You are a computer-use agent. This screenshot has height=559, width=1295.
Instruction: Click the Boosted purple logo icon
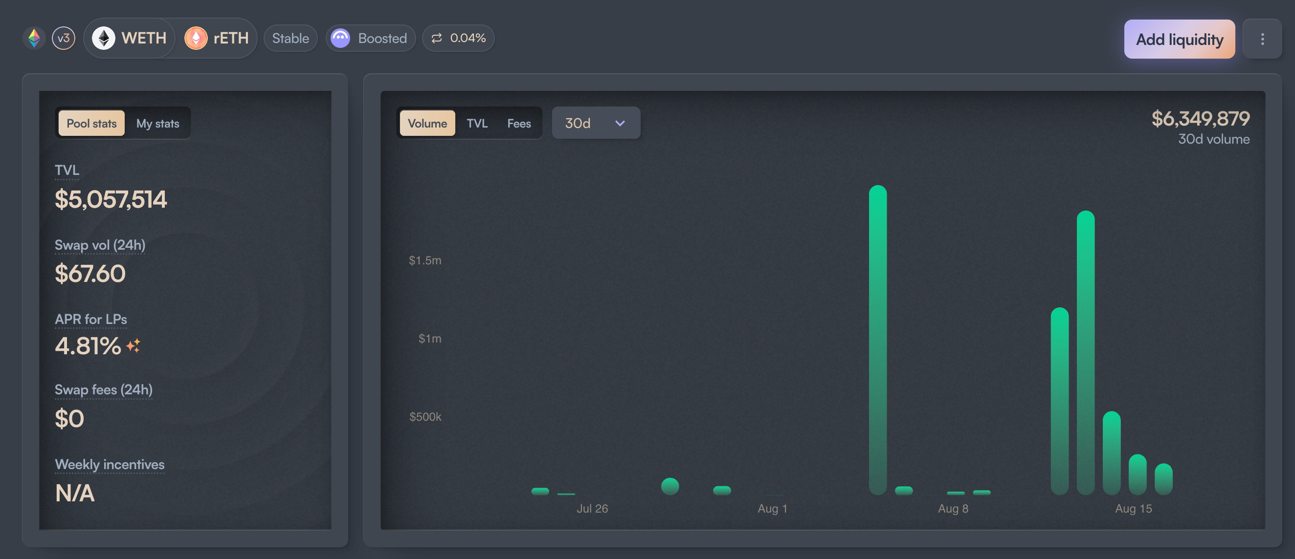(340, 38)
